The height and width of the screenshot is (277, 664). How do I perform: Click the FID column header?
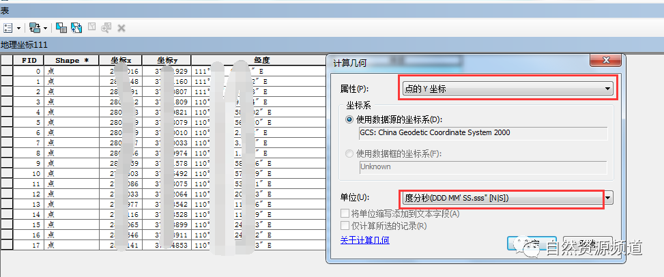[x=29, y=60]
